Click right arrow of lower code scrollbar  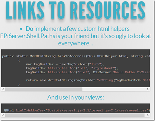(148, 115)
